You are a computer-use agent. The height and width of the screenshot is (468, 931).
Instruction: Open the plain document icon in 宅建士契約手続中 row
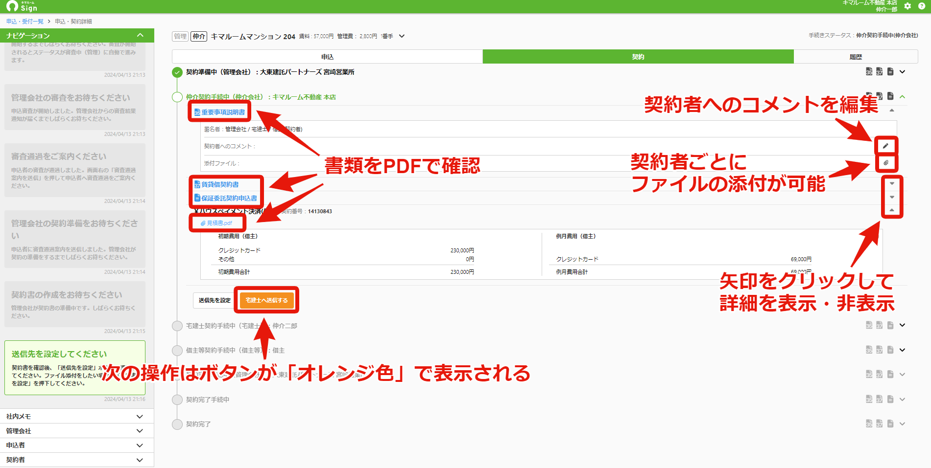890,325
